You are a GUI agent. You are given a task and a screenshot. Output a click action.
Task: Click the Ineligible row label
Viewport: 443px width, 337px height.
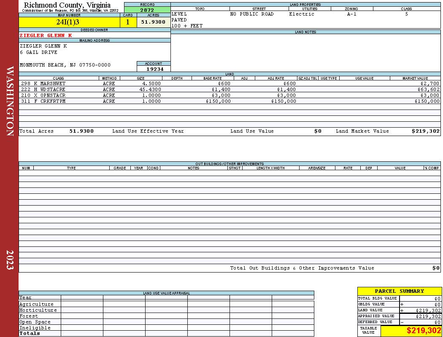click(x=35, y=328)
